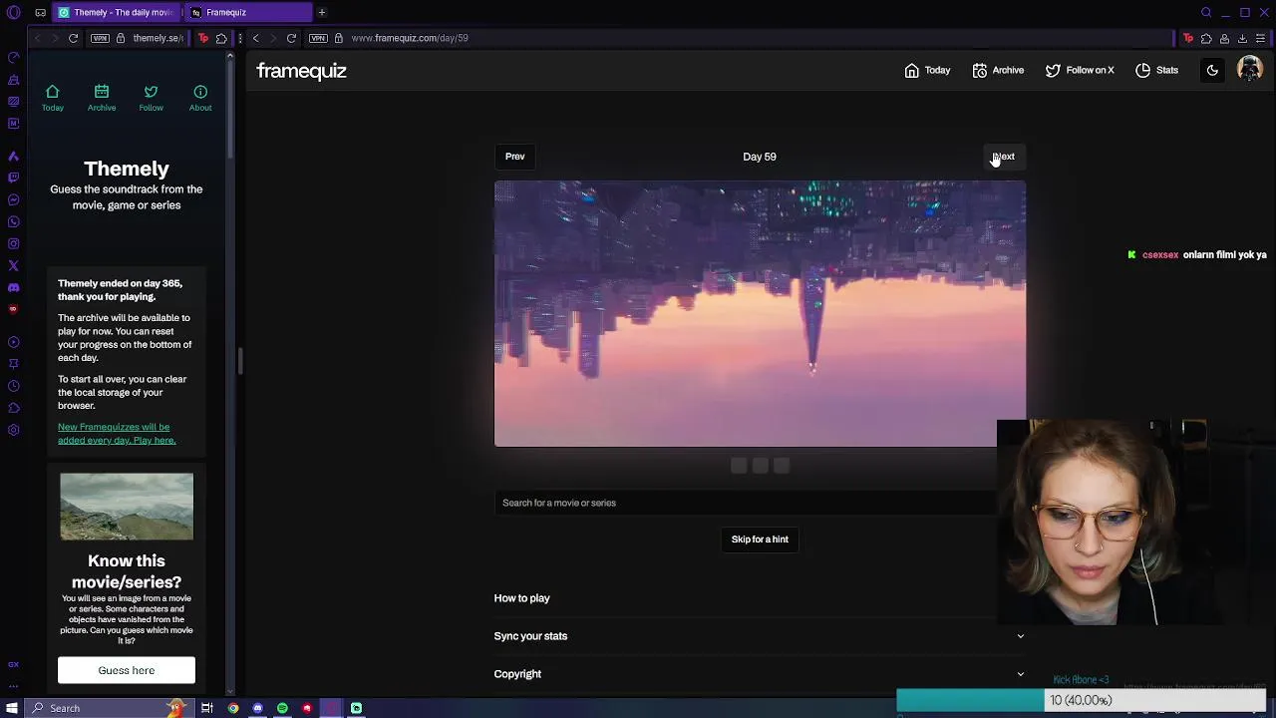
Task: Open the Opera GX menu logo
Action: 13,13
